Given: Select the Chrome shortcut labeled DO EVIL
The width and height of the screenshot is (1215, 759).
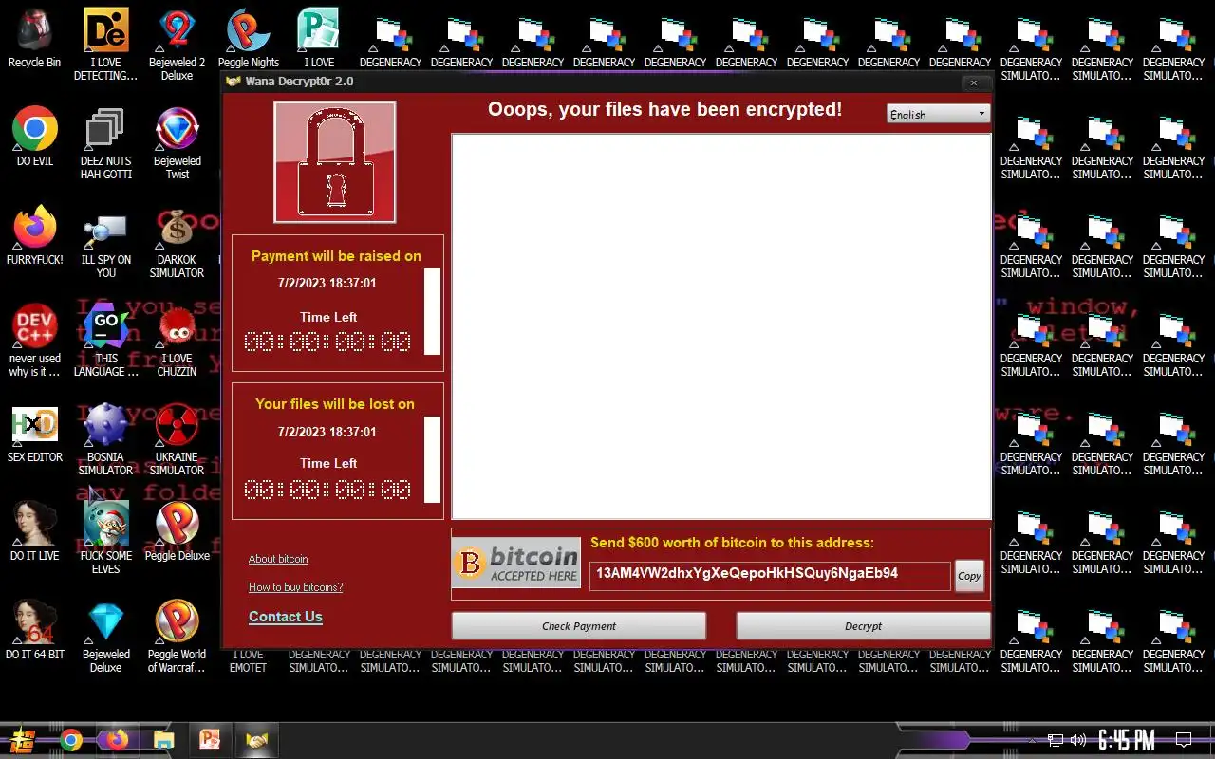Looking at the screenshot, I should pyautogui.click(x=35, y=137).
